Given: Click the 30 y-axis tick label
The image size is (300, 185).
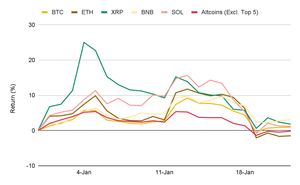Looking at the screenshot, I should (32, 25).
